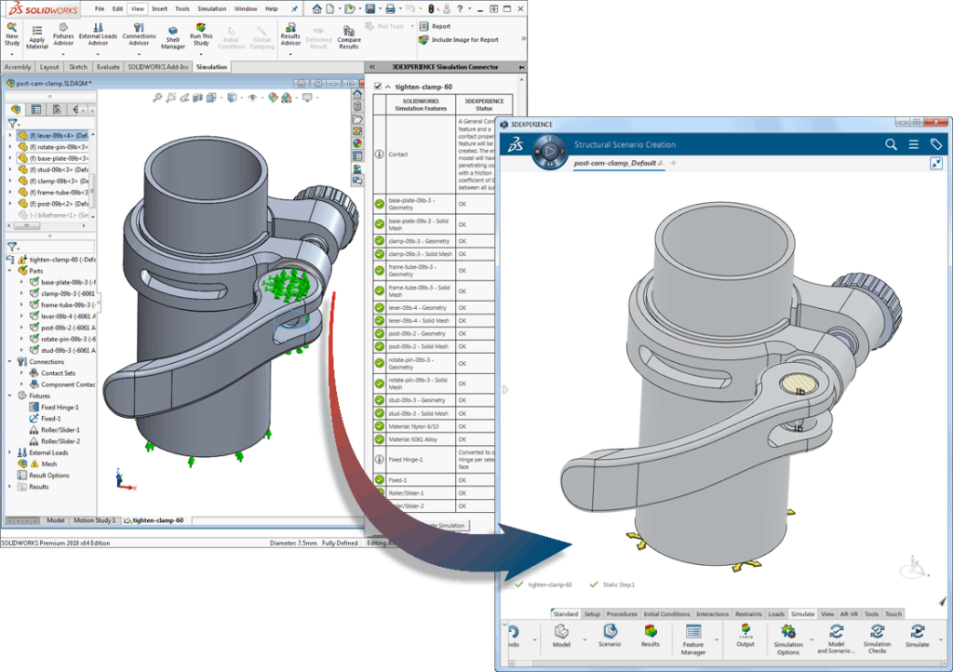
Task: Switch to the Restraints tab in Structural Scenario
Action: tap(750, 613)
